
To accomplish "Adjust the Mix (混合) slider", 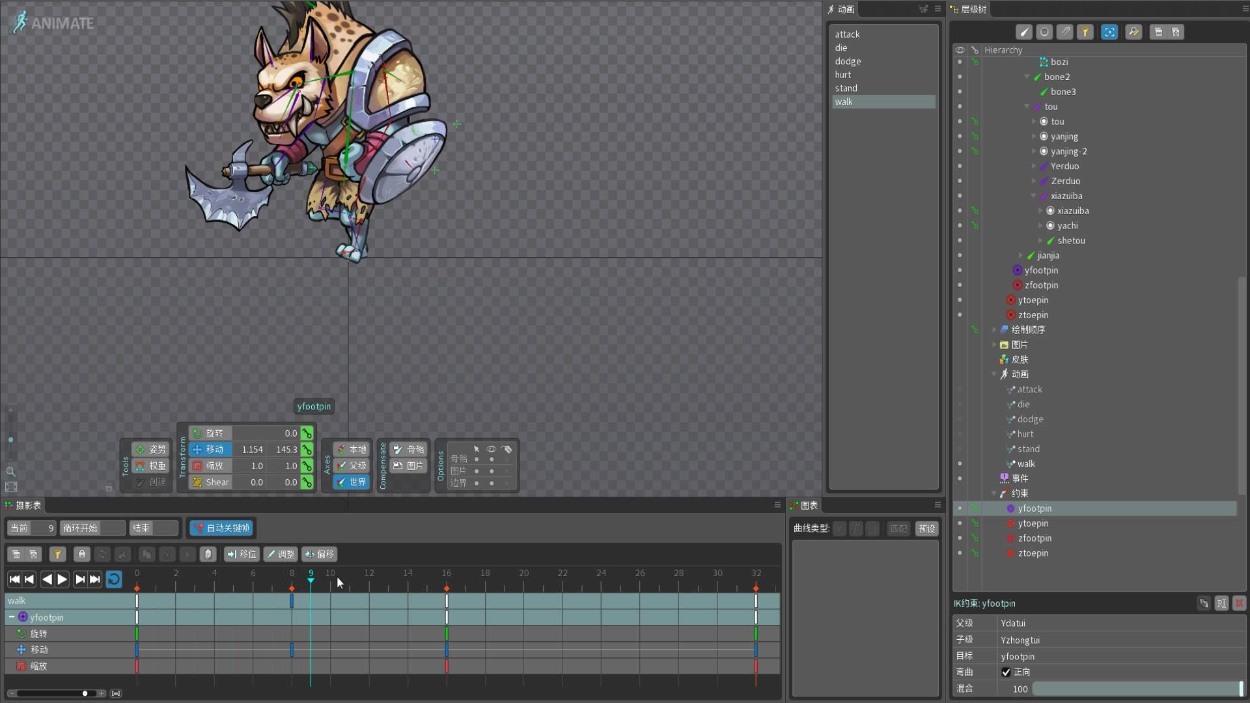I will click(1137, 689).
